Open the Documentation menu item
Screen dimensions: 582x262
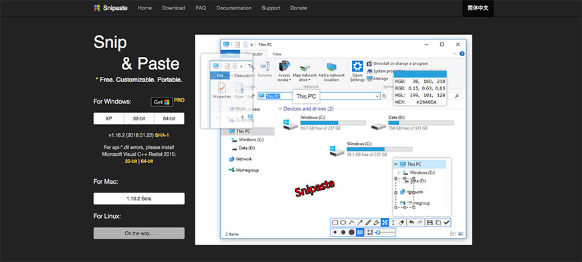point(234,8)
